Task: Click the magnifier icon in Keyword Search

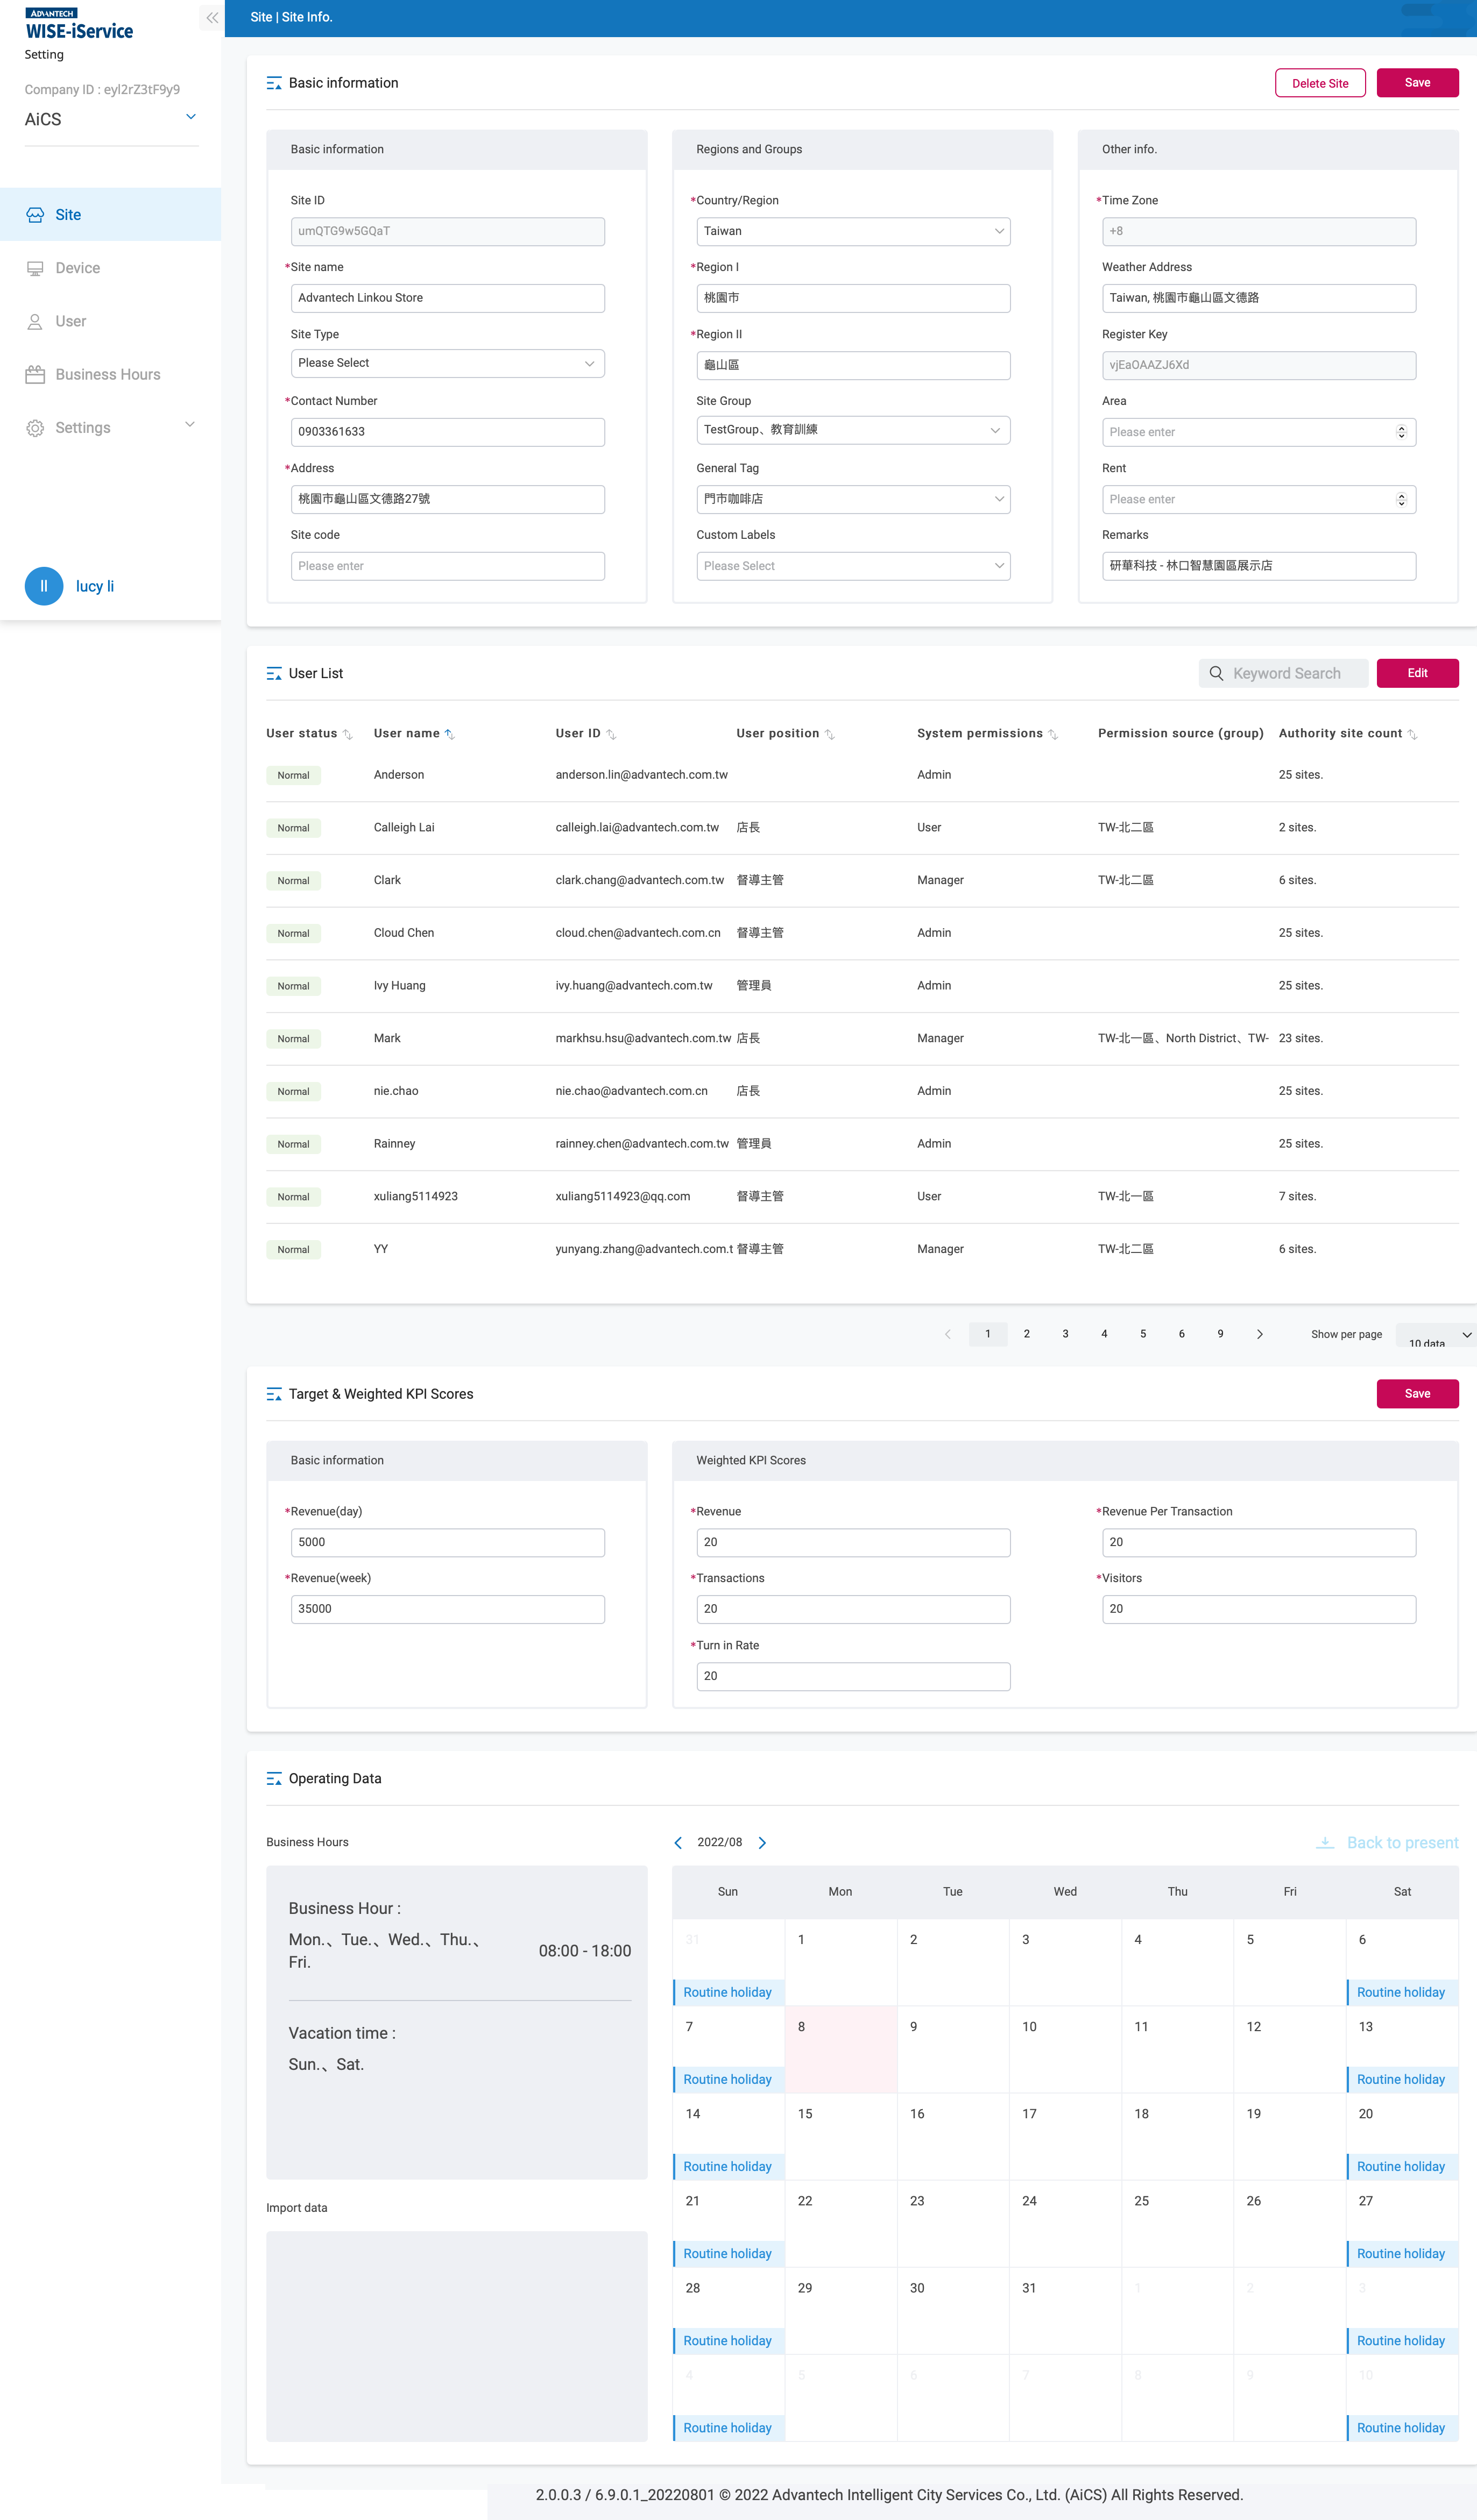Action: (x=1216, y=673)
